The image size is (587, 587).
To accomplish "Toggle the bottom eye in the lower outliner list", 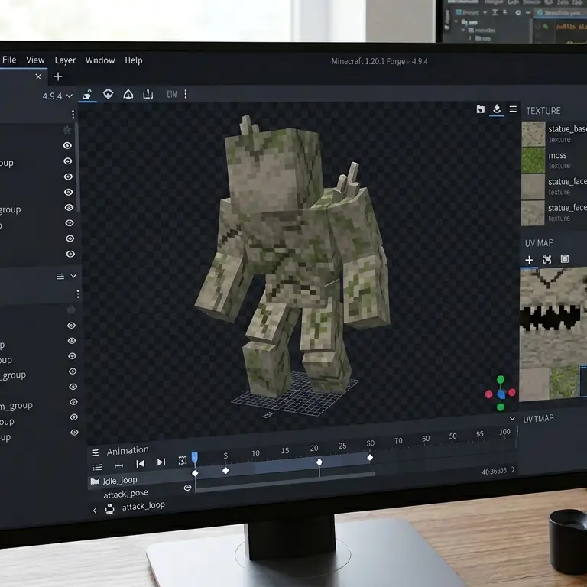I will [x=74, y=432].
